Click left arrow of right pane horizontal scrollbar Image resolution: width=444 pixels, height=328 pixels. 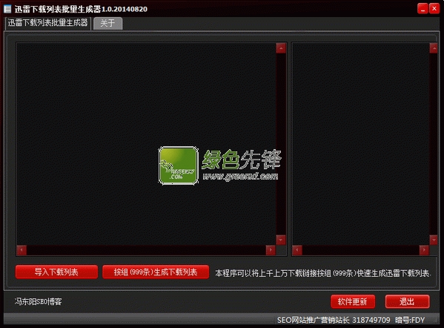point(297,250)
